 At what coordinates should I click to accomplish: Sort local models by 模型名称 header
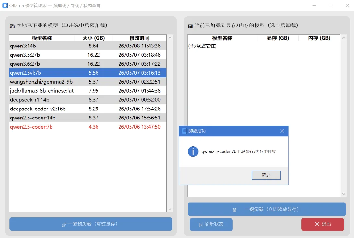pos(42,38)
